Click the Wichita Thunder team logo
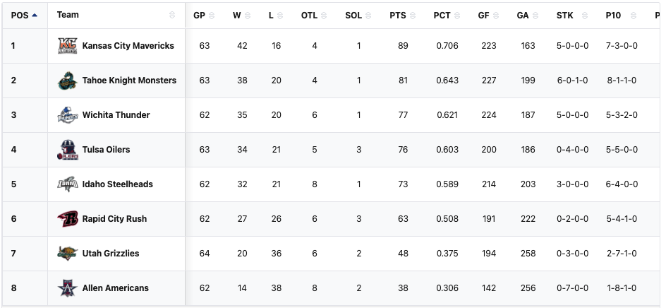Screen dimensions: 666x308 coord(66,115)
